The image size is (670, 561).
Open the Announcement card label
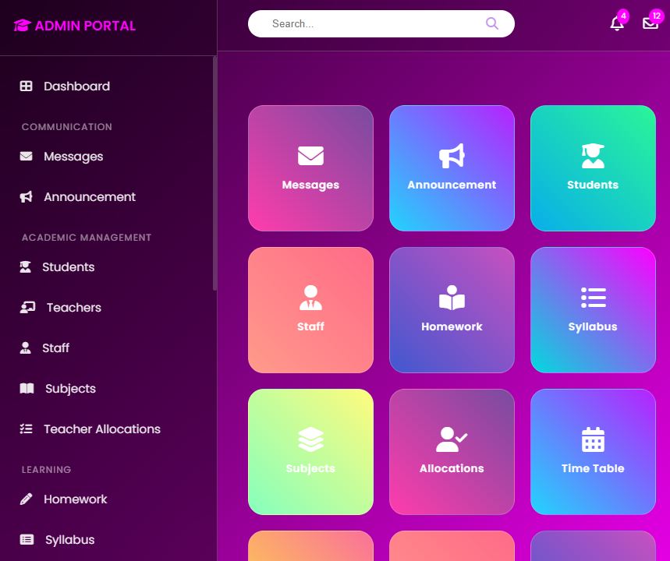click(452, 185)
